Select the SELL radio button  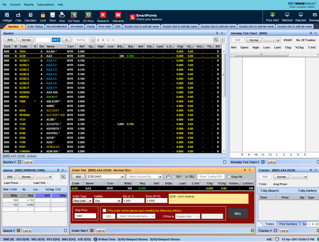(x=186, y=177)
